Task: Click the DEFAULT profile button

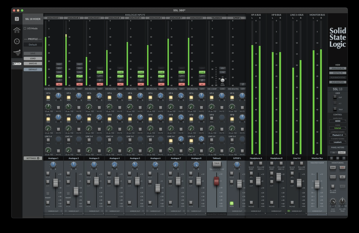Action: [x=33, y=69]
